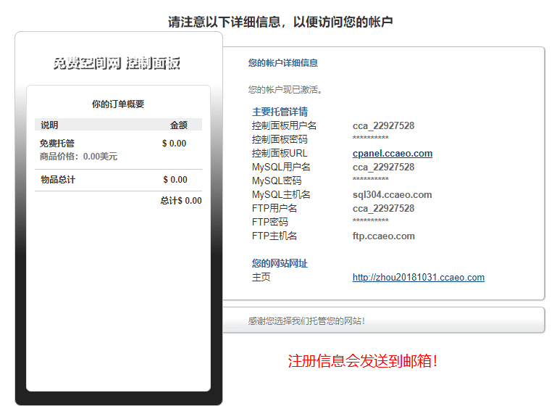Open the cpanel.ccaeo.com control panel link
The height and width of the screenshot is (414, 557).
(x=392, y=154)
